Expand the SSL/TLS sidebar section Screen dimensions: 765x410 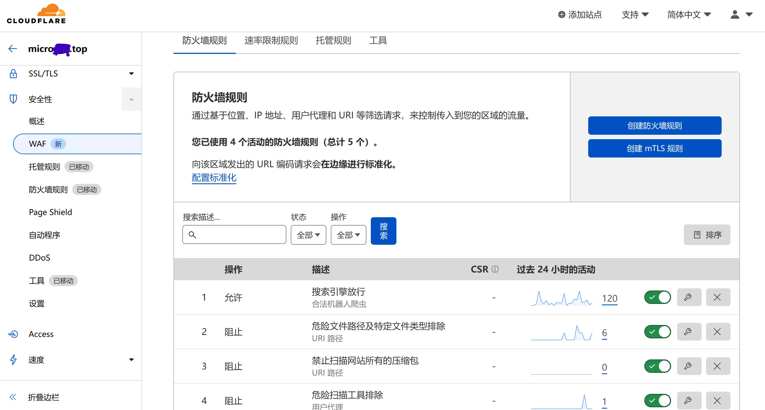[131, 74]
